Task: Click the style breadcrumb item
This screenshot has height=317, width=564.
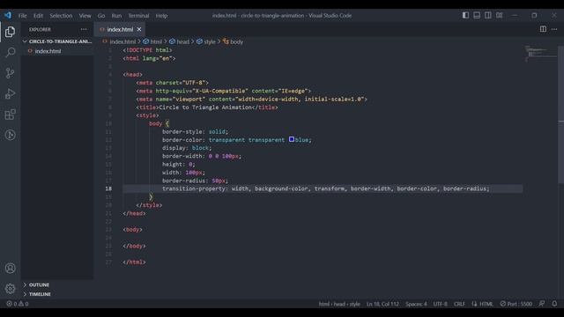Action: point(206,41)
